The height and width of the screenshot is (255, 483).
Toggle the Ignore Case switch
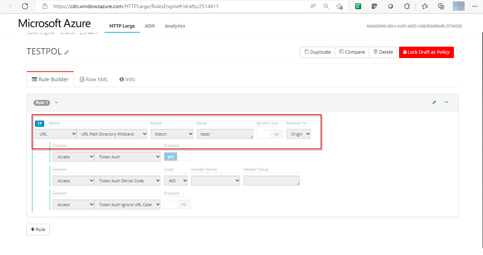click(x=269, y=134)
